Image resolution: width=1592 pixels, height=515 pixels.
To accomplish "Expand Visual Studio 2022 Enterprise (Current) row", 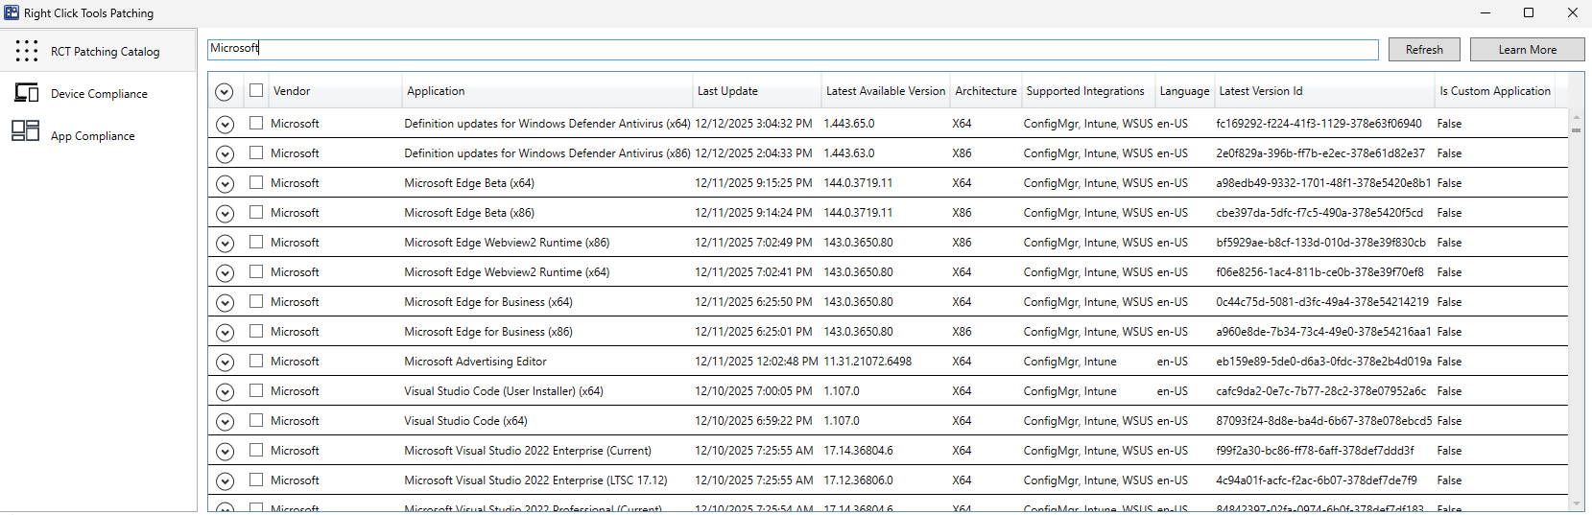I will (225, 452).
